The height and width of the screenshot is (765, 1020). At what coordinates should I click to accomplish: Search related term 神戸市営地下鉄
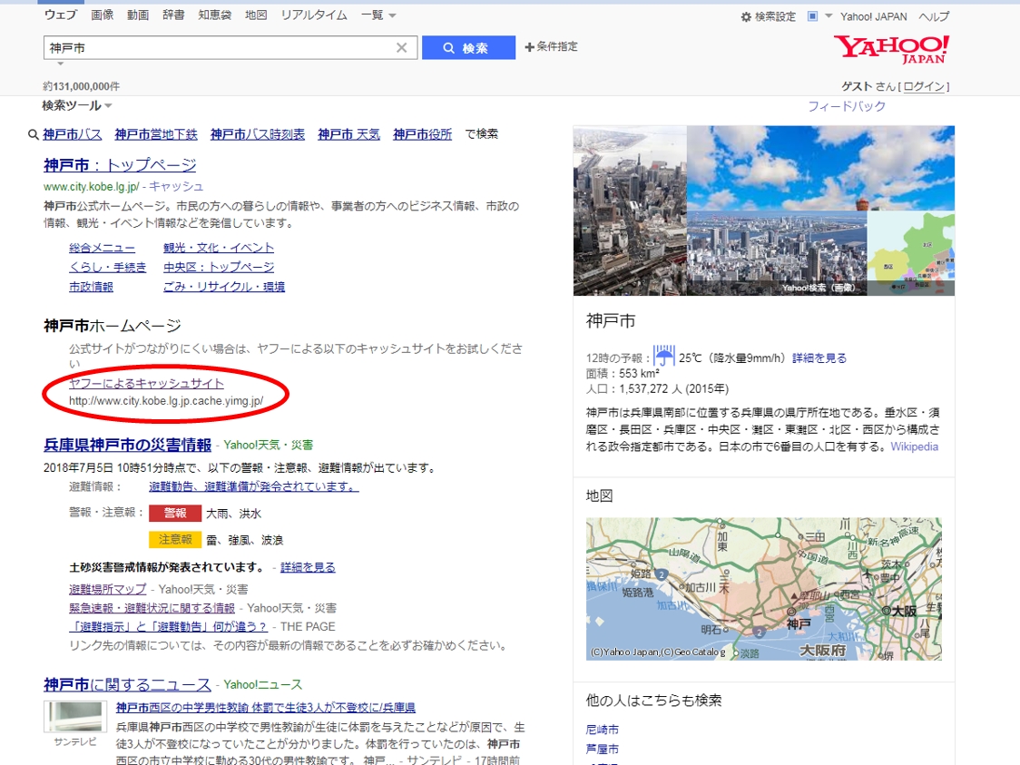coord(156,134)
